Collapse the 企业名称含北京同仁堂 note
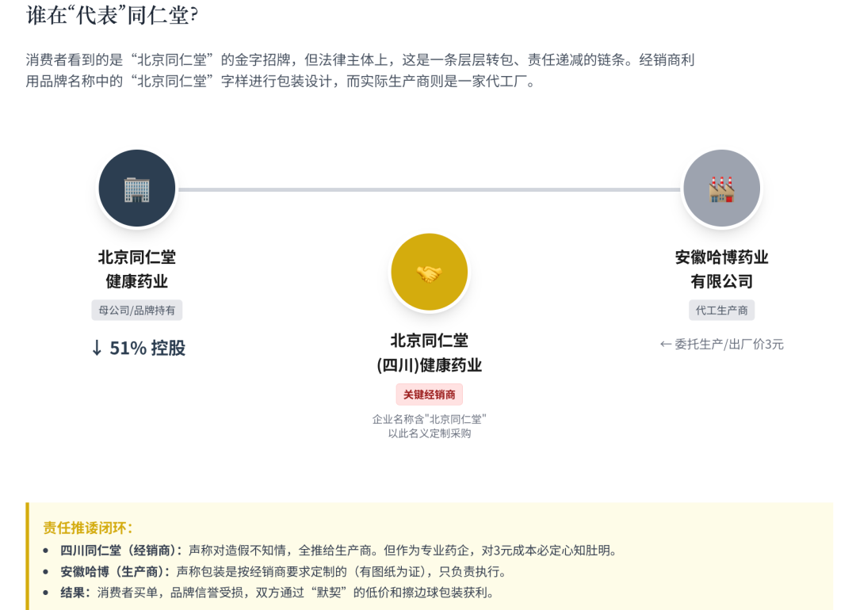Image resolution: width=856 pixels, height=610 pixels. coord(429,427)
